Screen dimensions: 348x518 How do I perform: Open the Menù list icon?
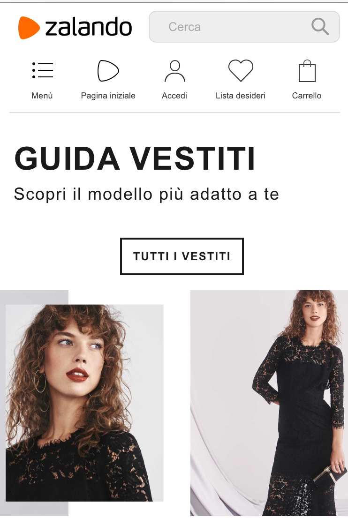[x=42, y=70]
